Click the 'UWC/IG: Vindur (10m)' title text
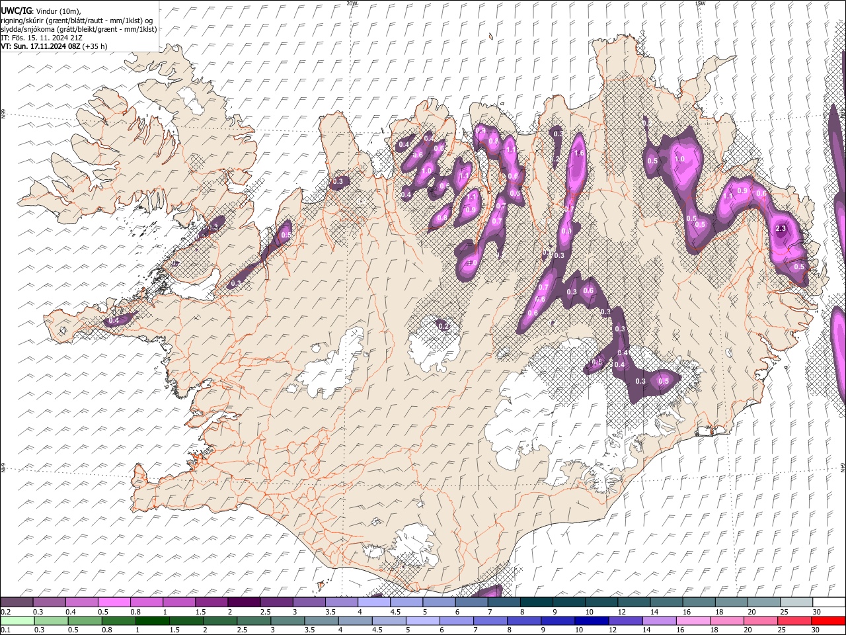This screenshot has width=846, height=635. [x=42, y=11]
